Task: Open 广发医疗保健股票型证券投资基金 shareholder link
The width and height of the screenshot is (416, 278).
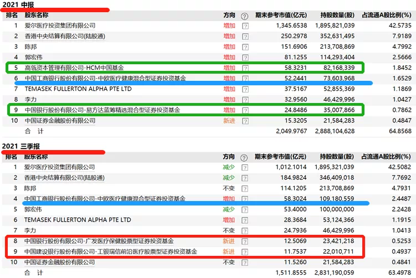Action: [x=99, y=241]
